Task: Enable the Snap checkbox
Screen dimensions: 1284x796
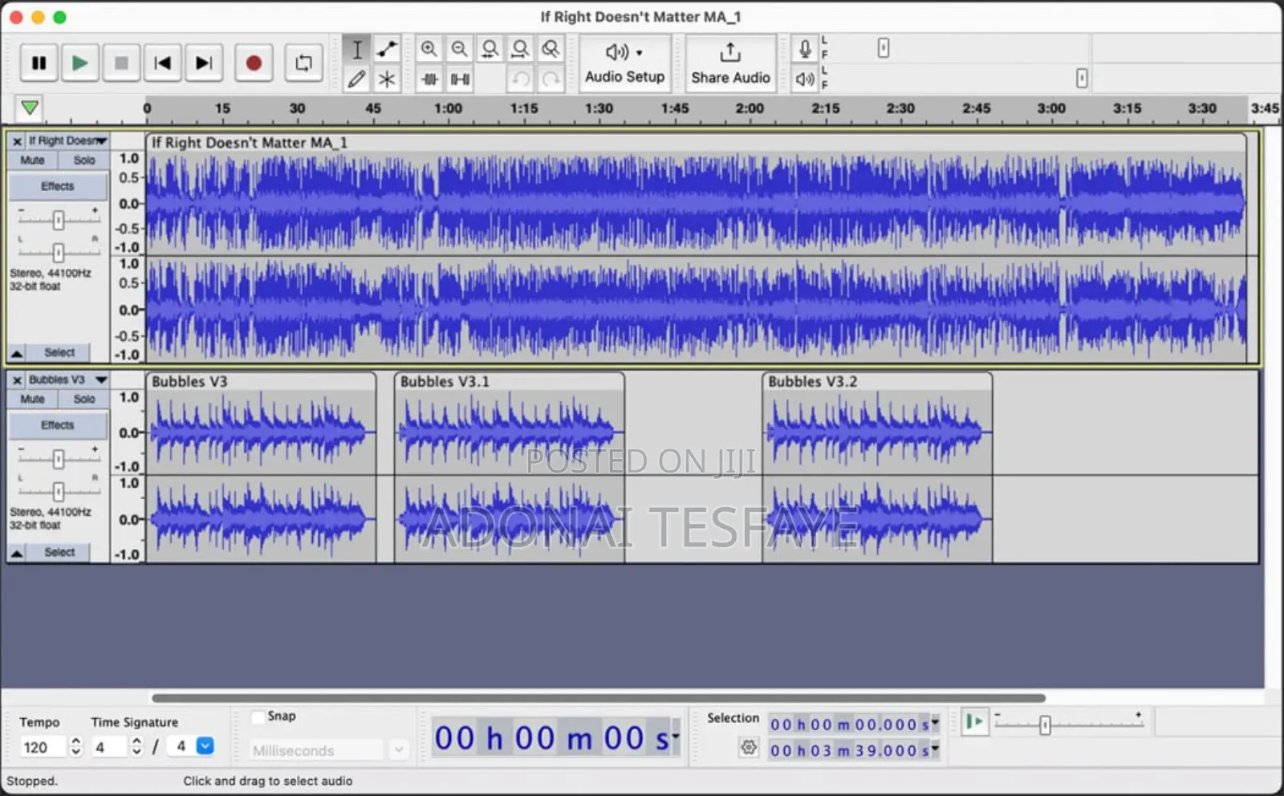Action: click(x=258, y=717)
